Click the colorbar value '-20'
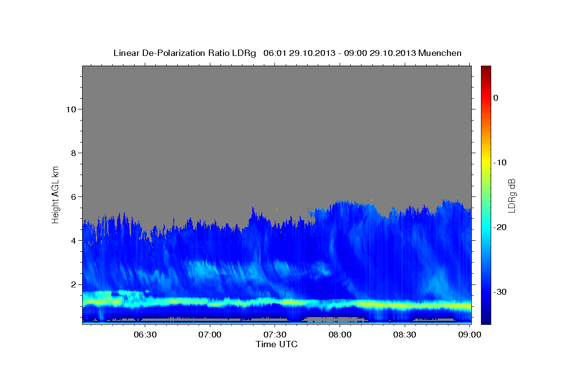Image resolution: width=583 pixels, height=389 pixels. click(500, 227)
